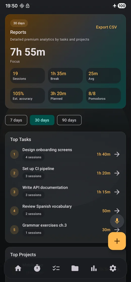
Task: Tap the Est. accuracy stat card
Action: click(27, 96)
